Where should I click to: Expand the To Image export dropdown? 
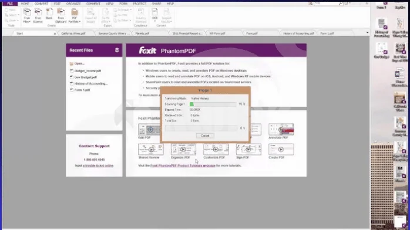pyautogui.click(x=122, y=9)
